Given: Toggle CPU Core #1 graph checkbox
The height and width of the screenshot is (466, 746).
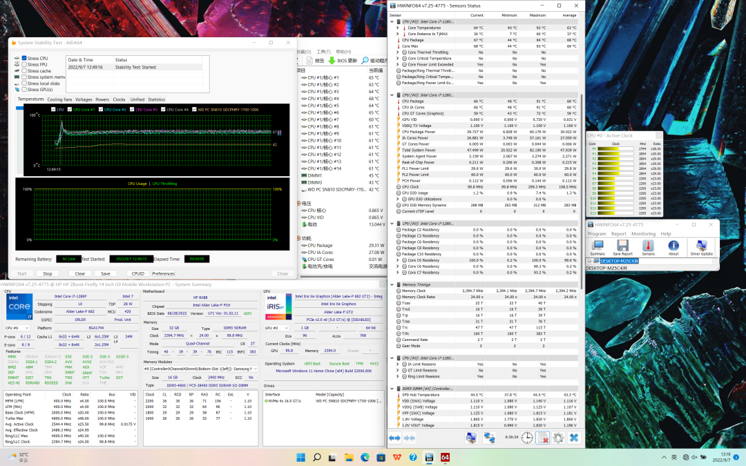Looking at the screenshot, I should pyautogui.click(x=70, y=109).
